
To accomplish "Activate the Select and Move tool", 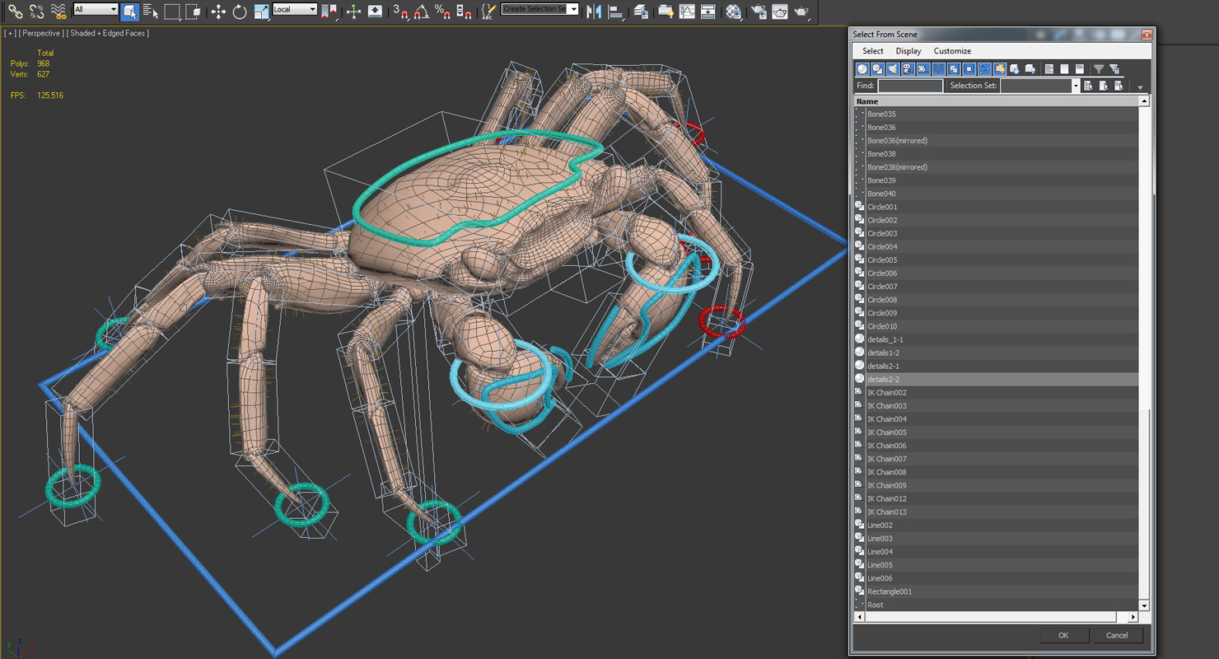I will [x=218, y=12].
